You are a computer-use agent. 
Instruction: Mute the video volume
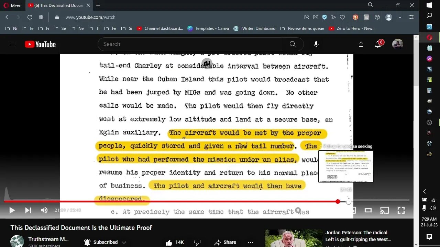click(44, 210)
